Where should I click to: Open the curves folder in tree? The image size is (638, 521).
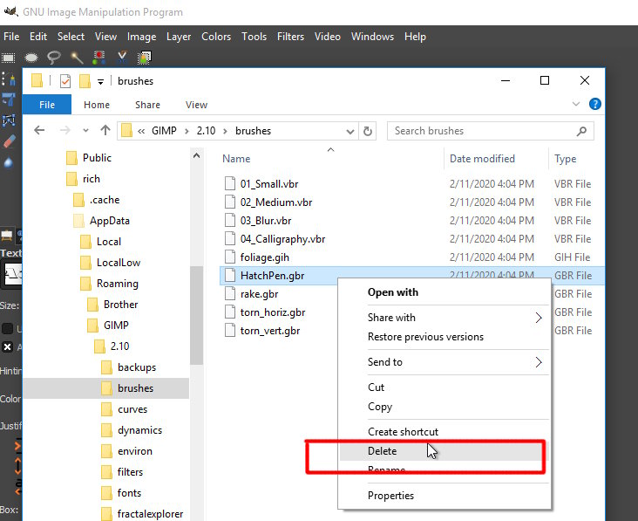click(x=132, y=409)
